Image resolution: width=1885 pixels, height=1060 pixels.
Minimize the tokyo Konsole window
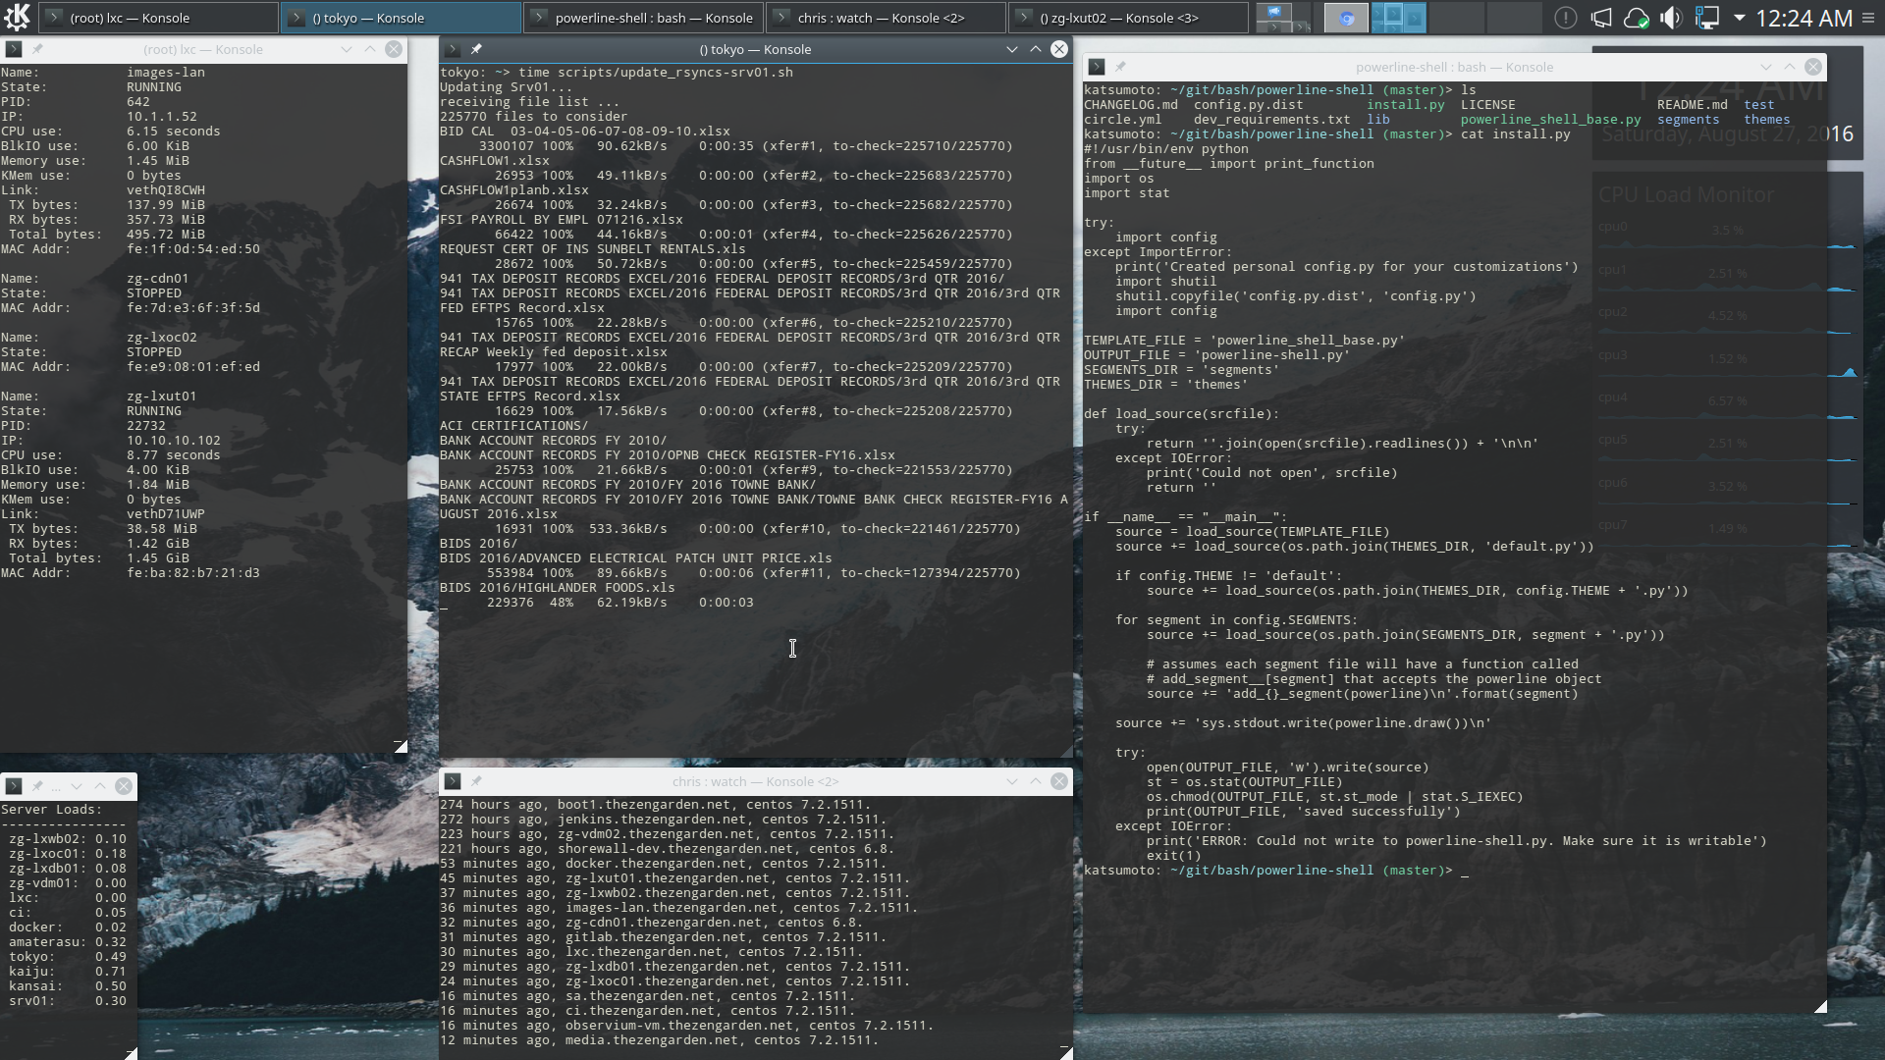(1012, 49)
